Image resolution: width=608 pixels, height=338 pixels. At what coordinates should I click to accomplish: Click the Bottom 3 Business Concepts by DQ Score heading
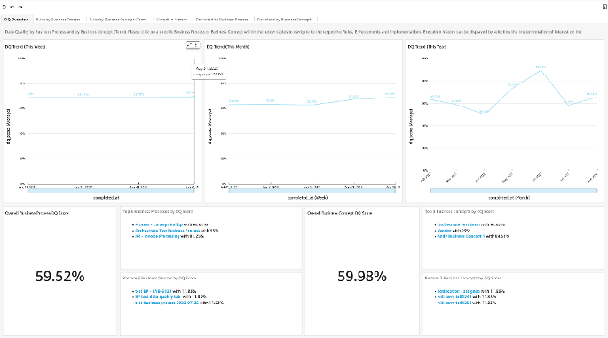click(x=463, y=278)
